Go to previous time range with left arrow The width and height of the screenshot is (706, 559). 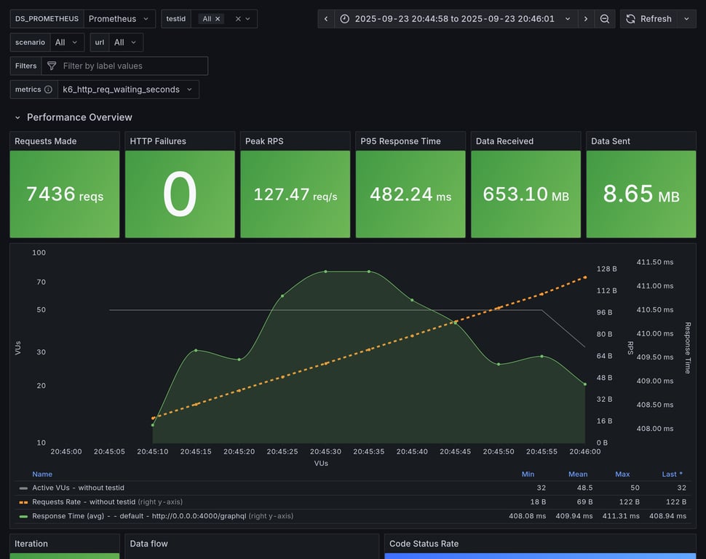tap(326, 19)
